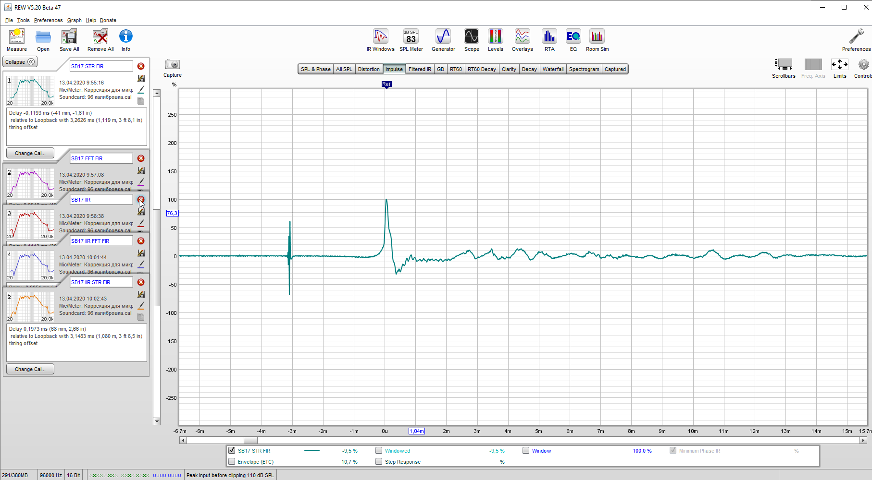Click the measurement list scroll up arrow

[x=157, y=93]
